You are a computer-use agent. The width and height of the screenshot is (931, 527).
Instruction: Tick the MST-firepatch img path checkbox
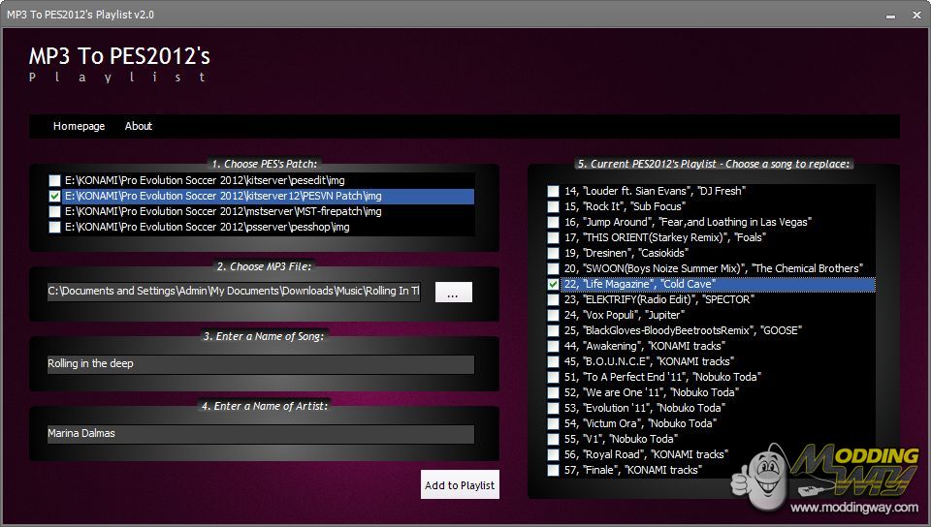[x=55, y=212]
